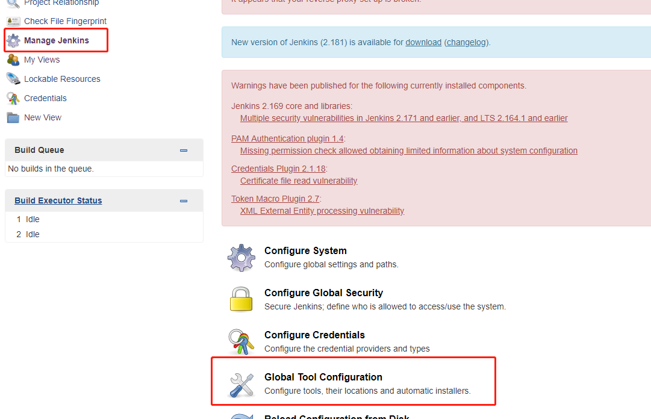This screenshot has height=419, width=651.
Task: Click the Manage Jenkins gear icon
Action: coord(13,41)
